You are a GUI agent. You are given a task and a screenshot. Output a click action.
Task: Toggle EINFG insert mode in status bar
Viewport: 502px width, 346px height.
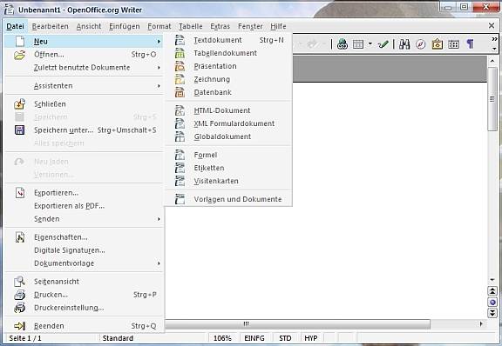(x=254, y=338)
